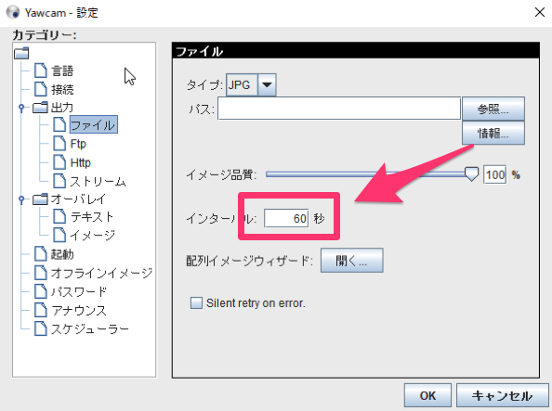
Task: Click the document icon beside Http
Action: (59, 162)
